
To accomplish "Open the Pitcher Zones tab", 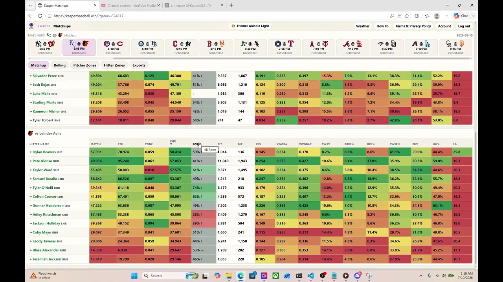I will (x=85, y=65).
